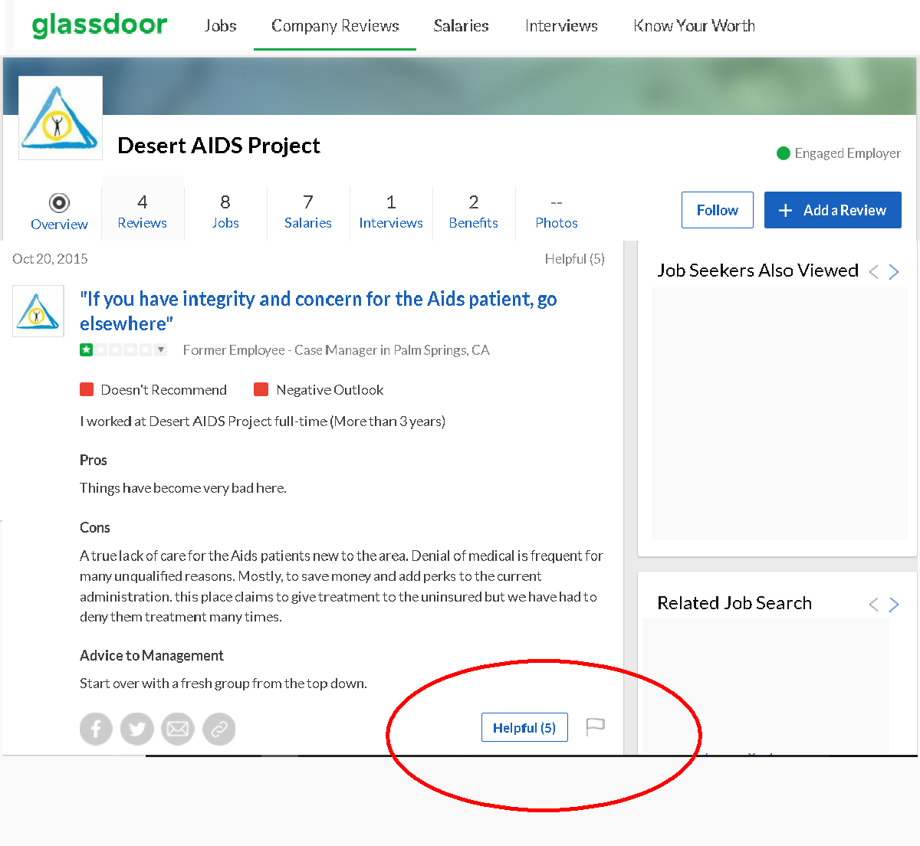The height and width of the screenshot is (846, 920).
Task: Copy the review link icon
Action: pyautogui.click(x=219, y=729)
